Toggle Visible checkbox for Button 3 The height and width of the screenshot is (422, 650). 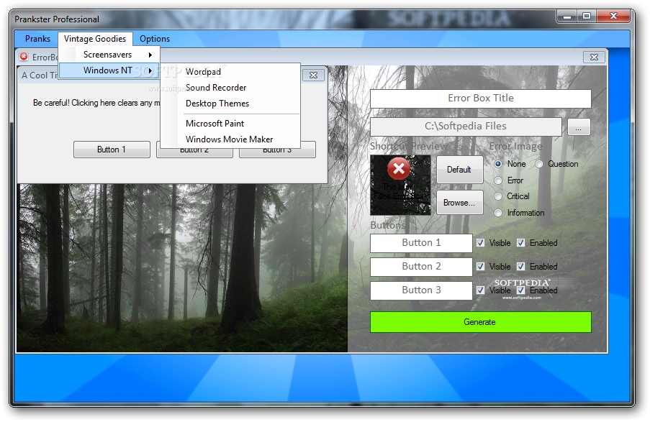click(x=480, y=290)
